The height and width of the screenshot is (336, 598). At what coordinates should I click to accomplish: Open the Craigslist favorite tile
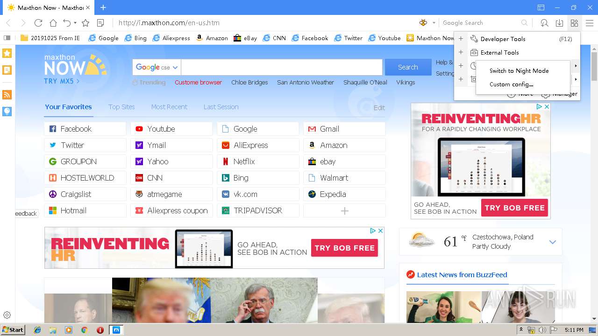click(85, 194)
